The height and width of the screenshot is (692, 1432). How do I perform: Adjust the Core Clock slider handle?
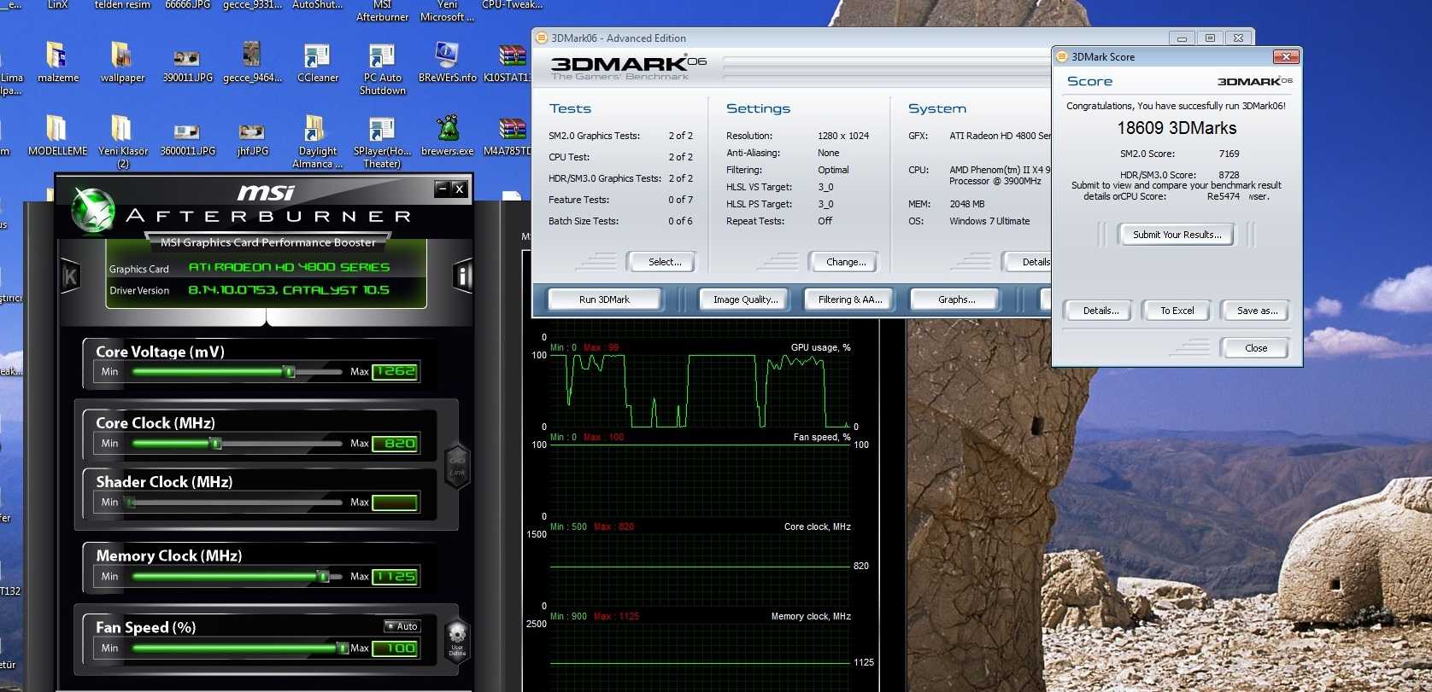tap(216, 443)
